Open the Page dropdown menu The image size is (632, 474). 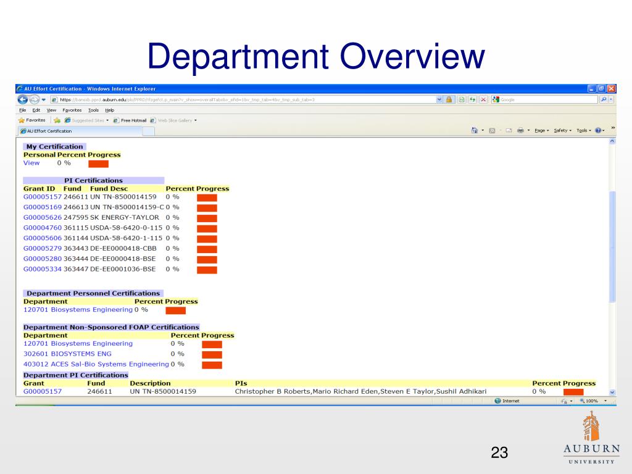click(542, 130)
